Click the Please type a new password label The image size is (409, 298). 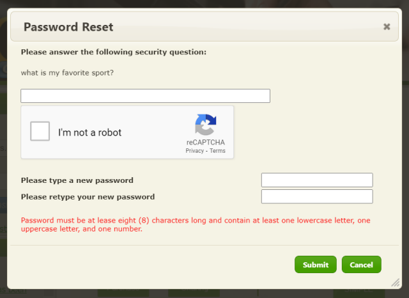[77, 180]
